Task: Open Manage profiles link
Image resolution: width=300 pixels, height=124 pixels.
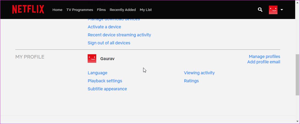Action: (264, 57)
